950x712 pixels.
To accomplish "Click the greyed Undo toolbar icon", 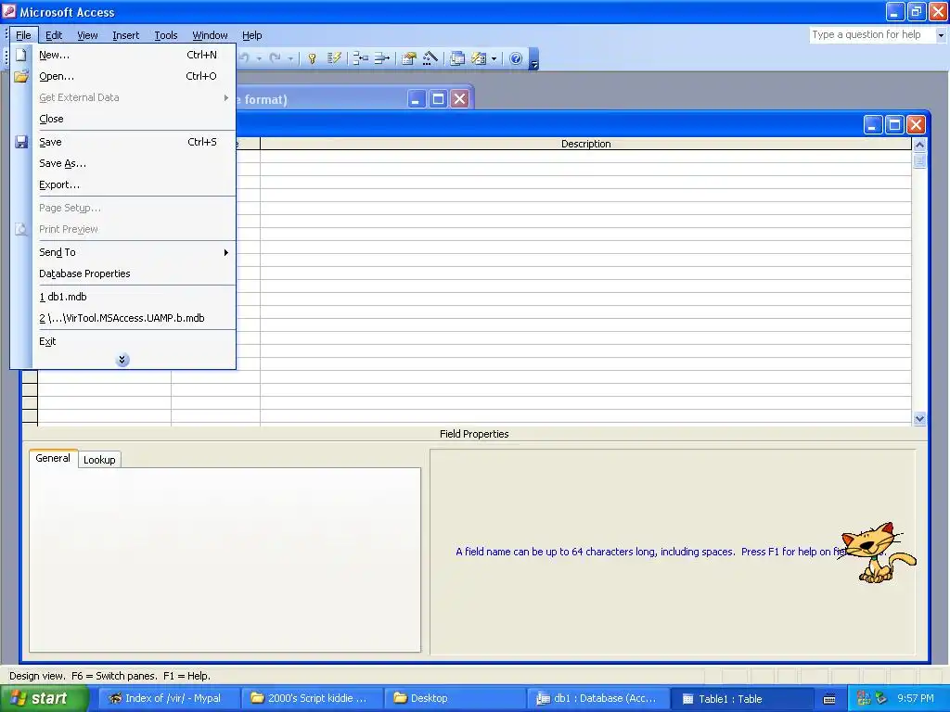I will (x=244, y=58).
